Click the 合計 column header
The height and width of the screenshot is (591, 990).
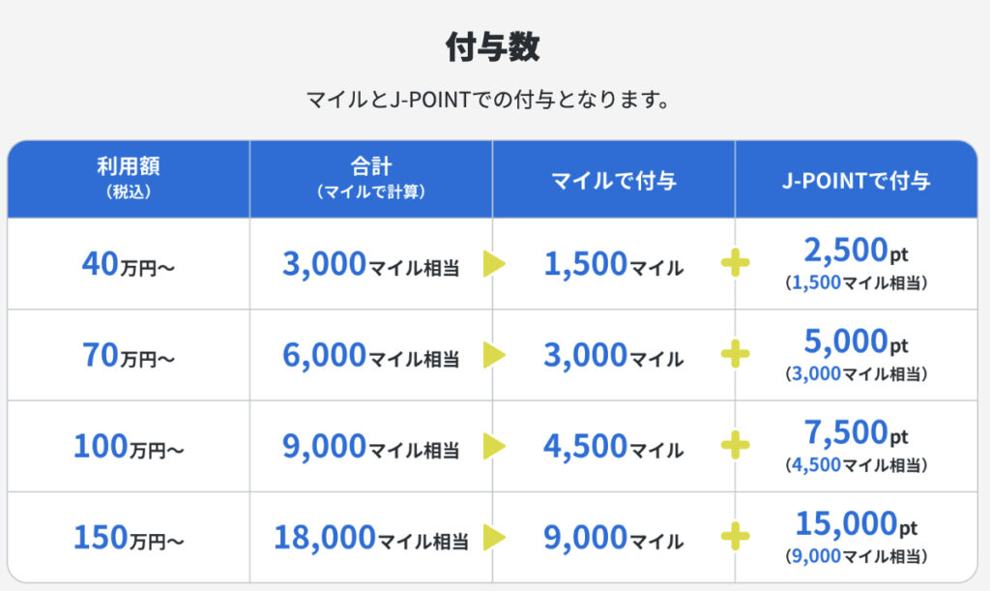(x=371, y=178)
